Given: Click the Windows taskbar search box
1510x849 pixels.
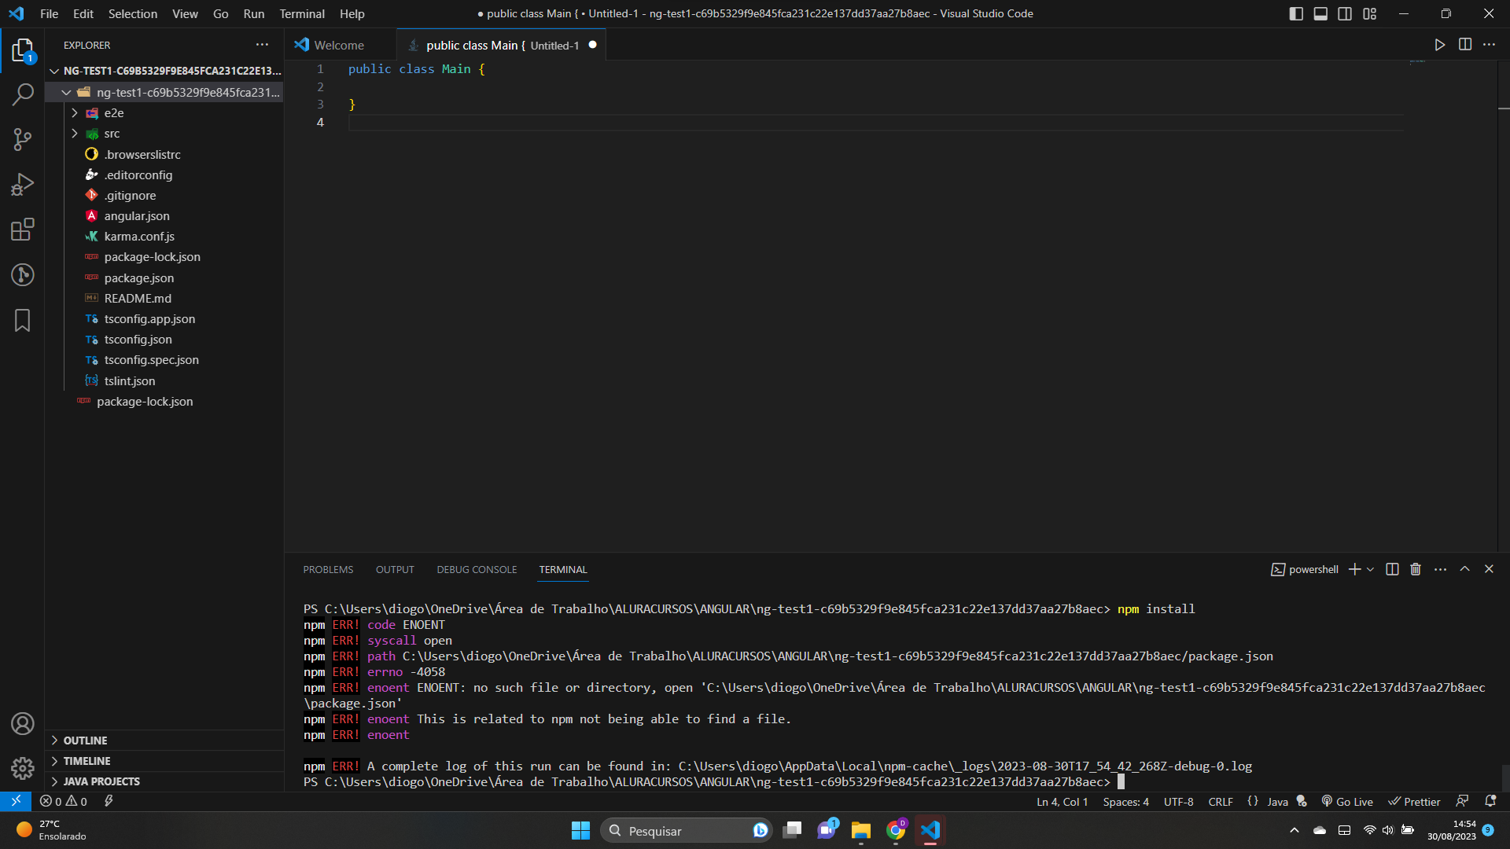Looking at the screenshot, I should coord(686,830).
